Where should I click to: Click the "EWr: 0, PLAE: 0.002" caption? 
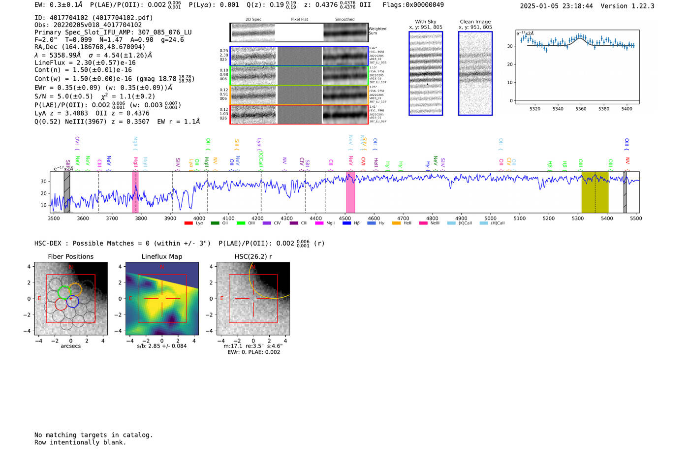[x=253, y=352]
